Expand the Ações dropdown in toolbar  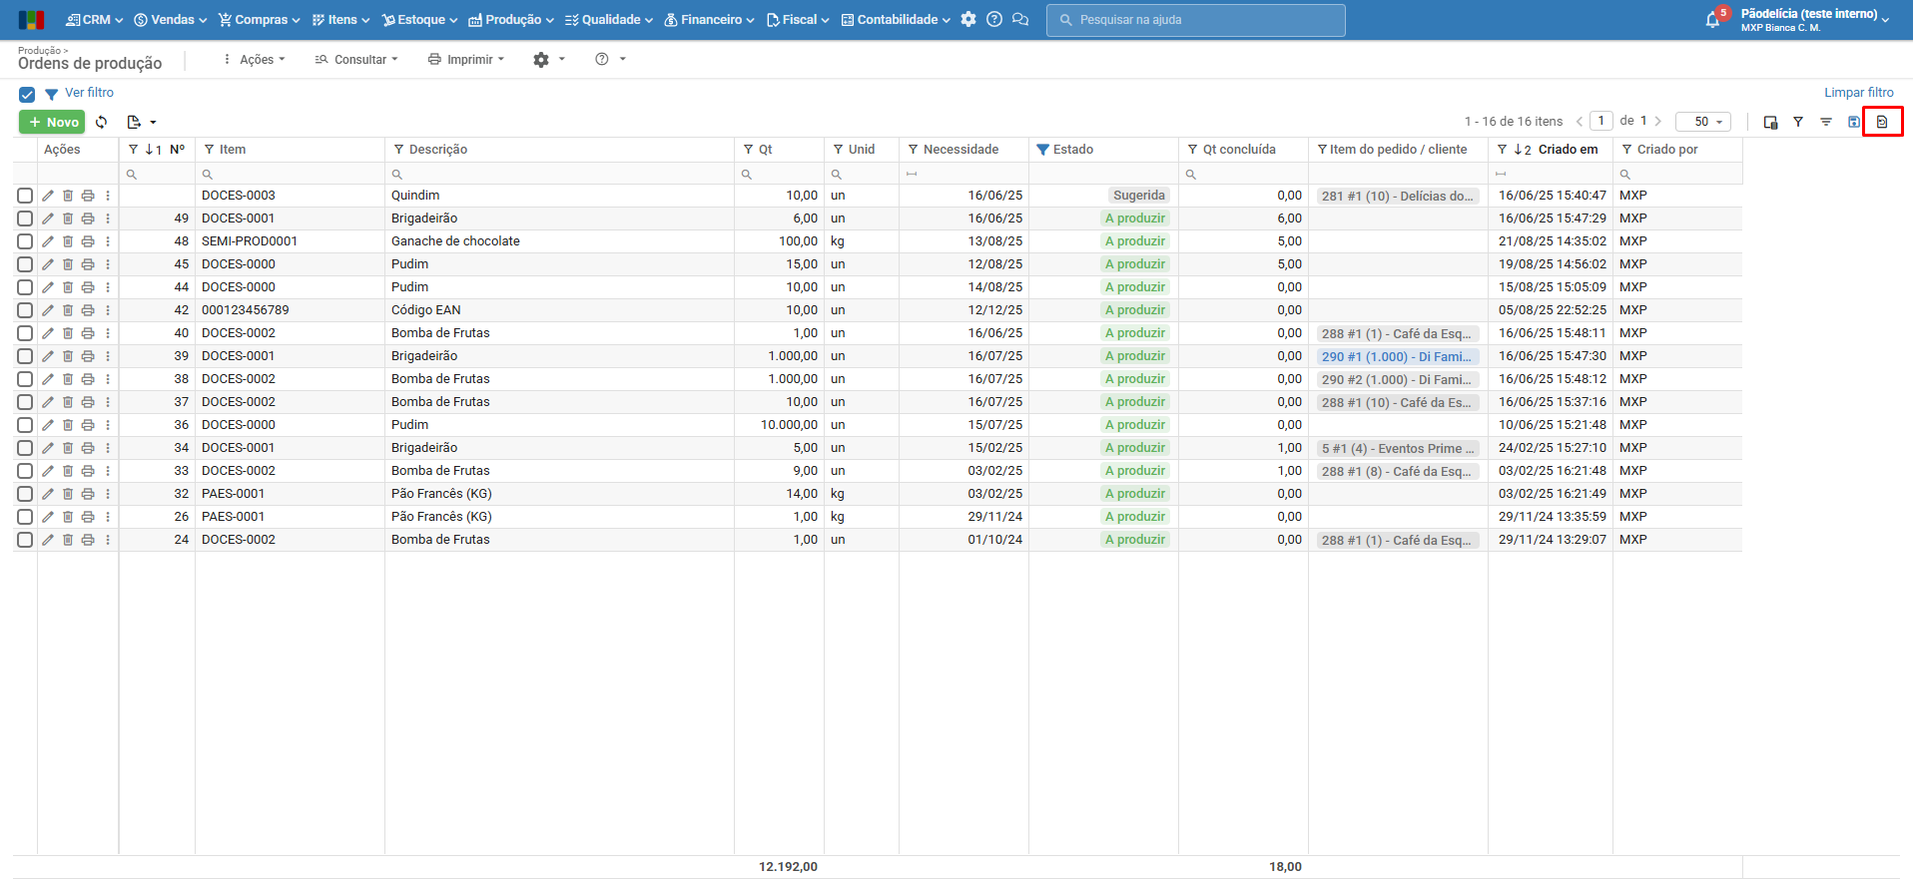pyautogui.click(x=255, y=60)
